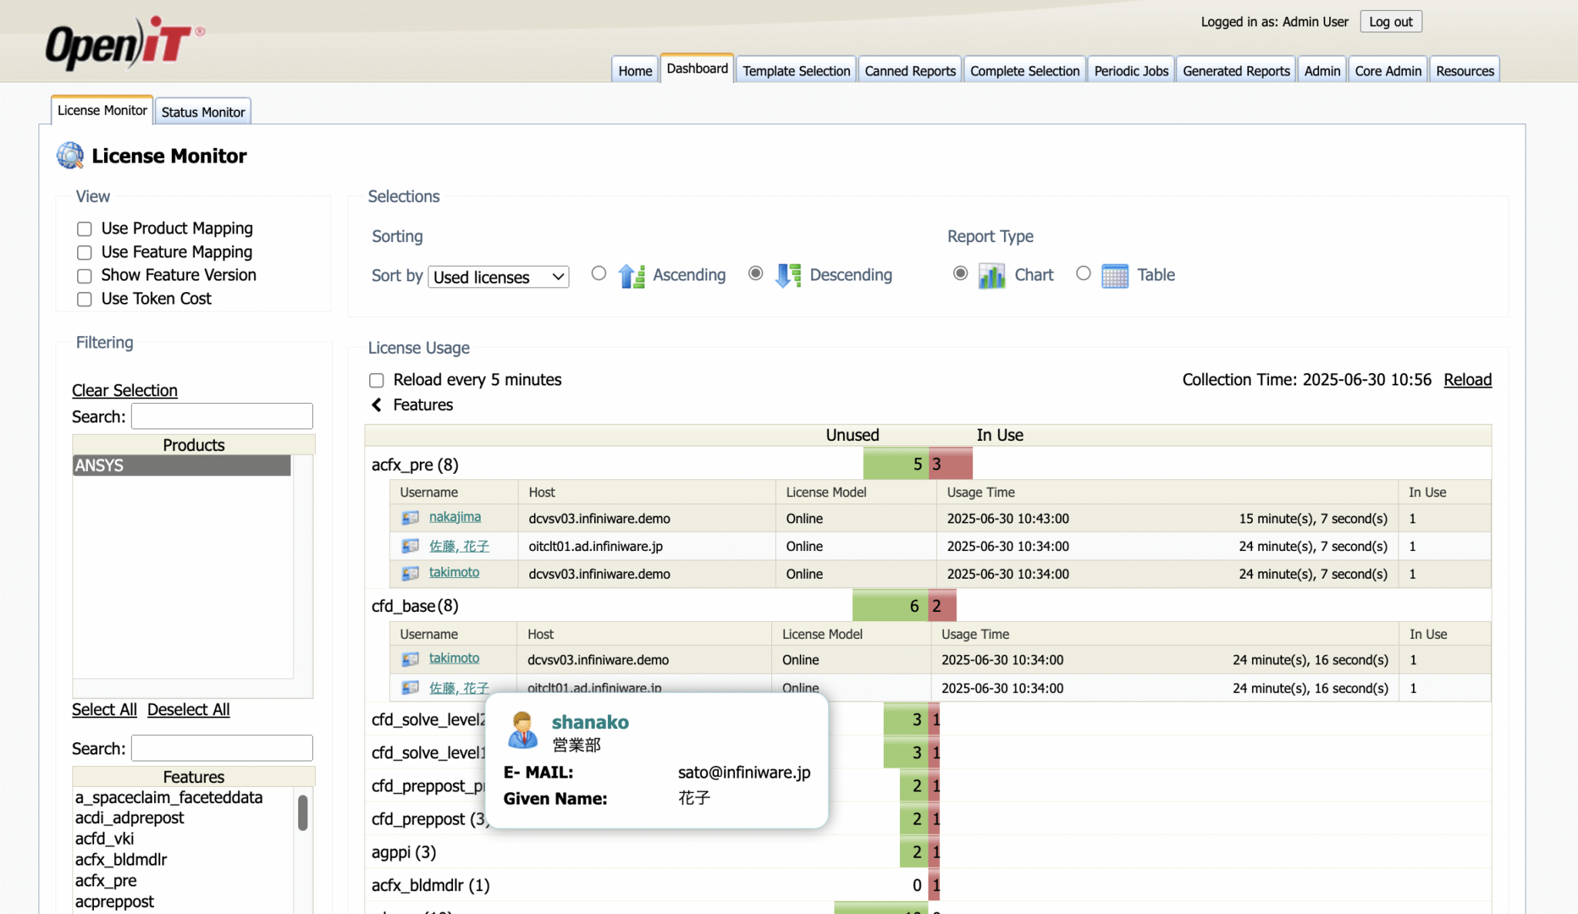
Task: Click the Table report type grid icon
Action: pos(1114,275)
